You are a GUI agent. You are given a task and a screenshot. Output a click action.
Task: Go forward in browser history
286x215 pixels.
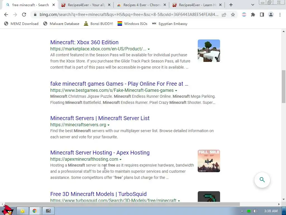[15, 15]
